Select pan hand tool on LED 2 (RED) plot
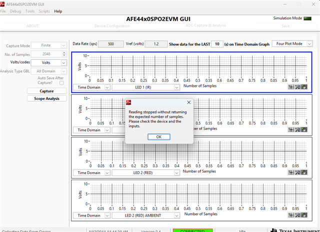 tap(304, 172)
